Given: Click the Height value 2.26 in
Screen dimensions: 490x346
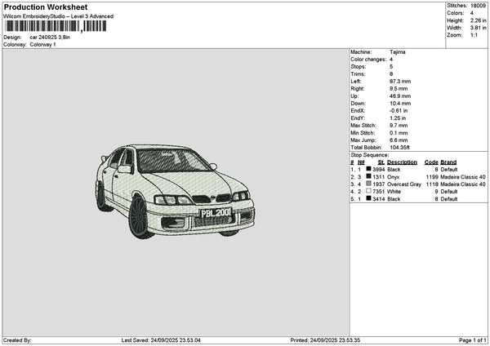Looking at the screenshot, I should [478, 20].
